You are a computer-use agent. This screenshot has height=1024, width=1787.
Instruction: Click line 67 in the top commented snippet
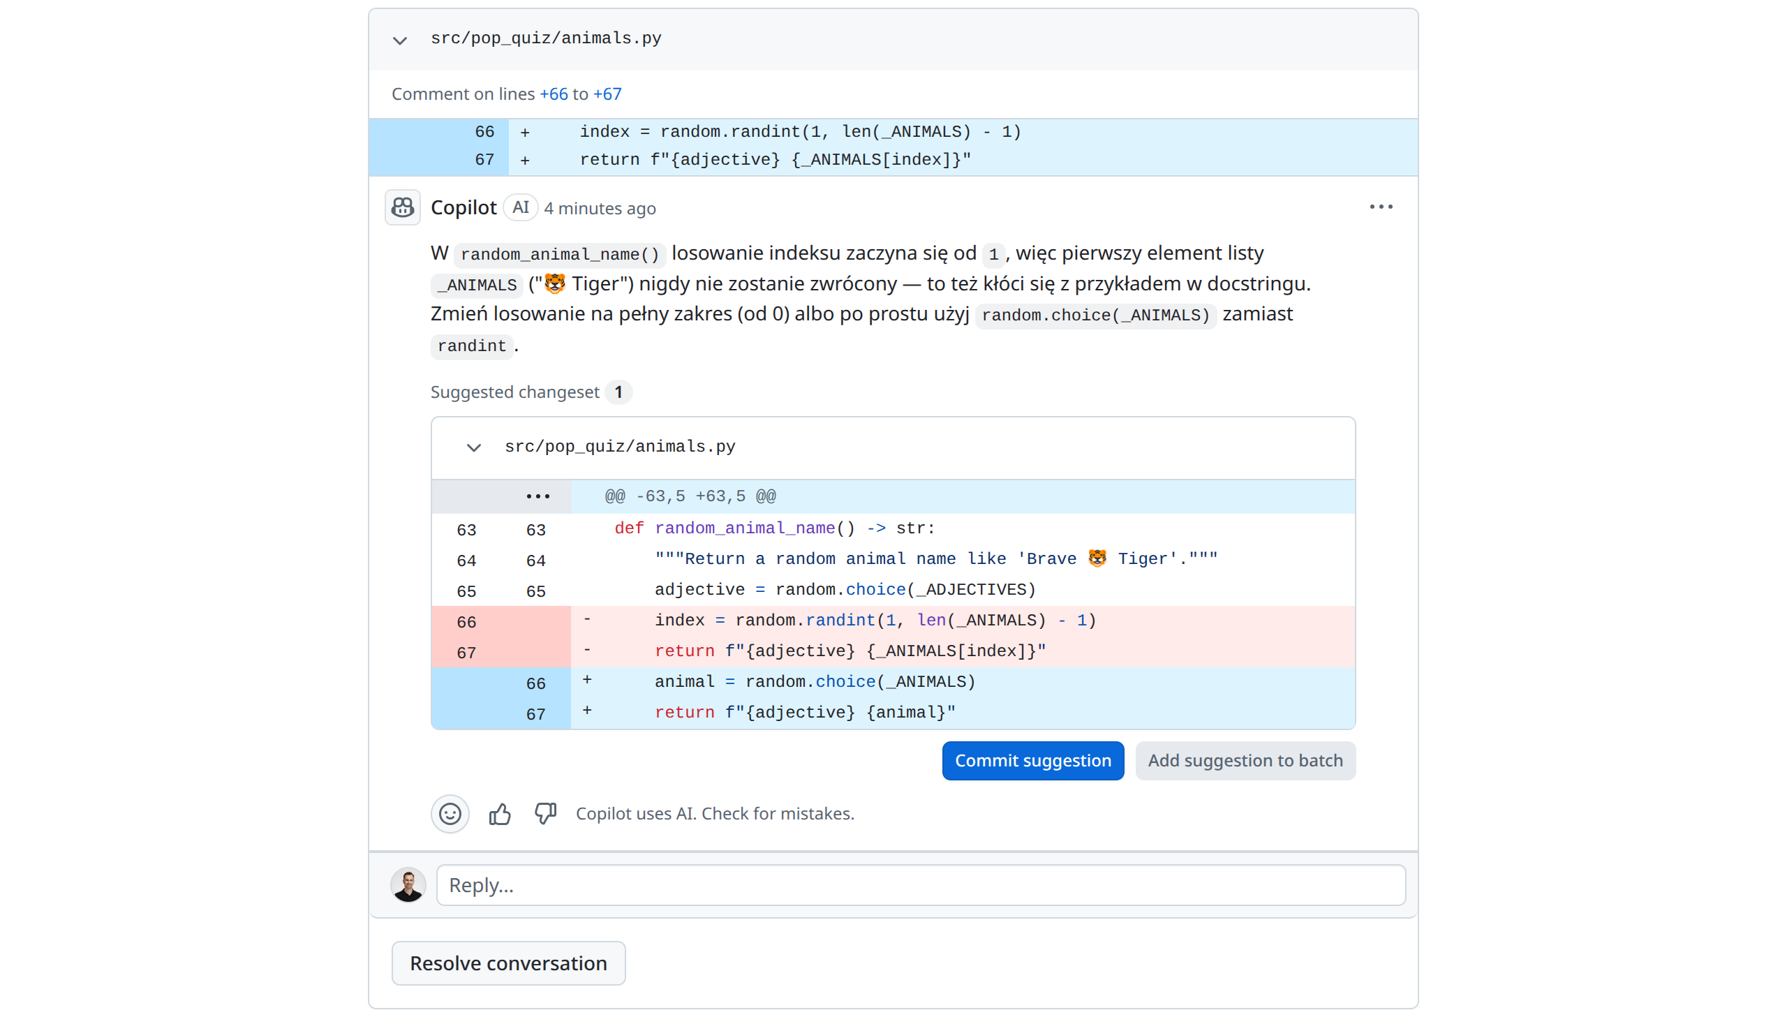[893, 161]
